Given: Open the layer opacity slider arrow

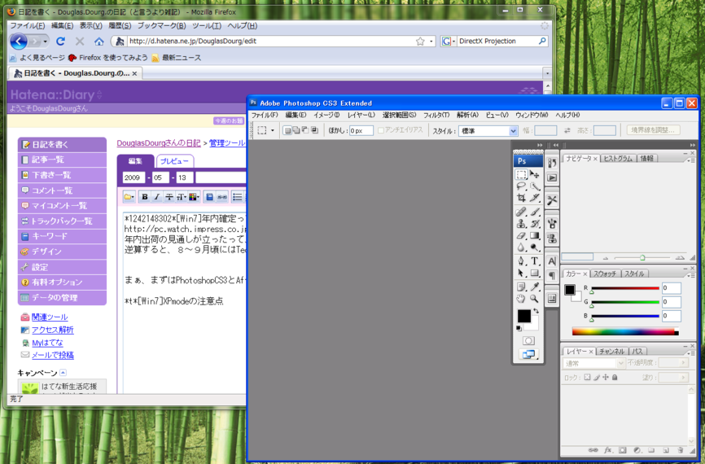Looking at the screenshot, I should (684, 362).
